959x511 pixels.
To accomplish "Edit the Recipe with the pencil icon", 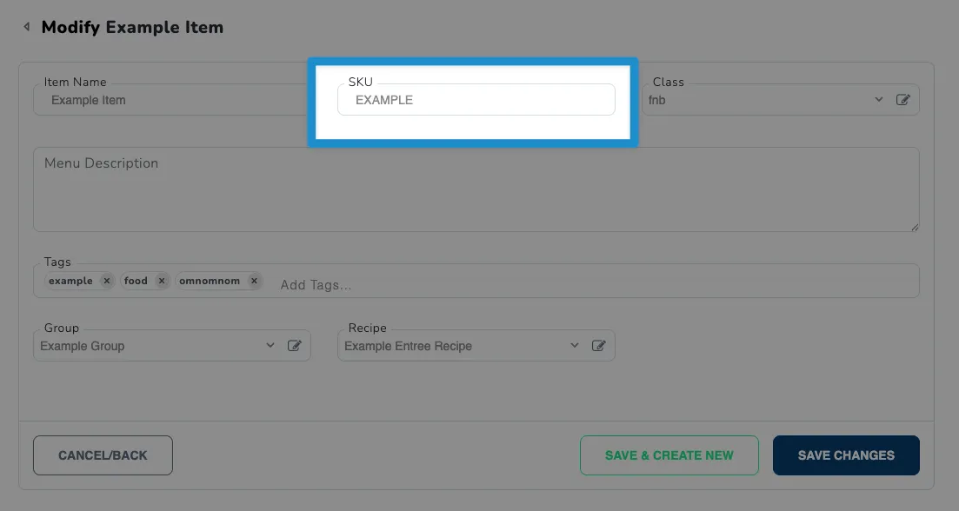I will pos(598,345).
